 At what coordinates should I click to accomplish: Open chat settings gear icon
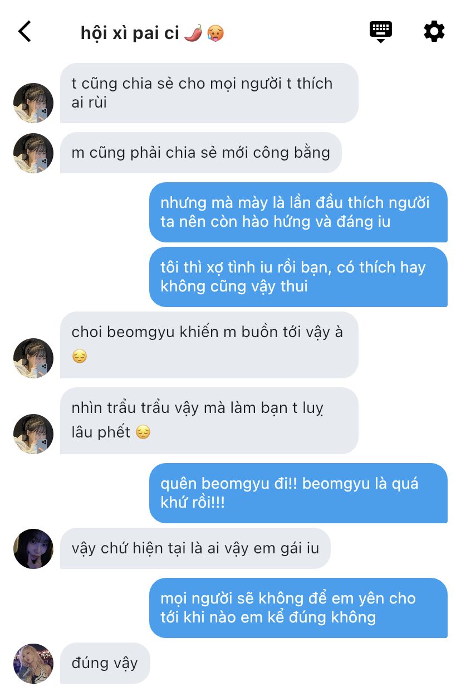coord(434,31)
